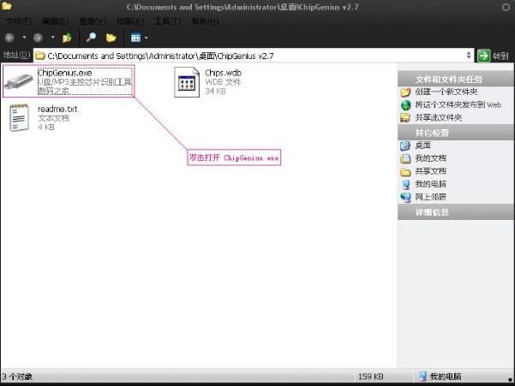The image size is (515, 386).
Task: Click the 共享文档 folder icon
Action: point(405,171)
